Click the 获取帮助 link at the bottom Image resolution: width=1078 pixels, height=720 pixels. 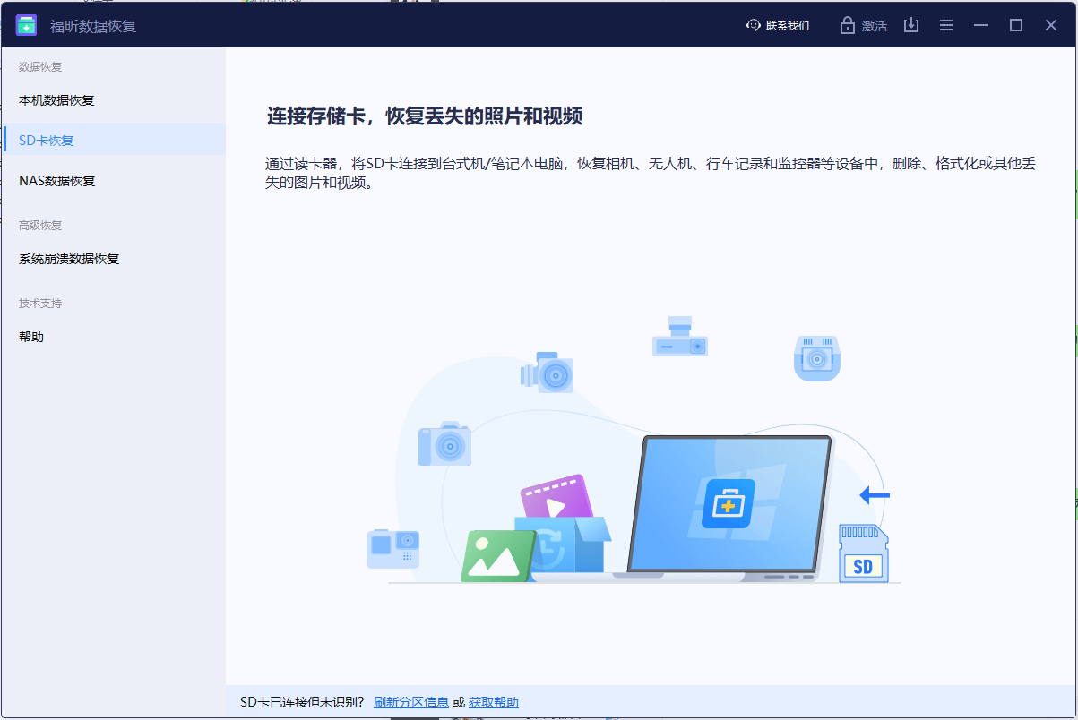point(494,702)
